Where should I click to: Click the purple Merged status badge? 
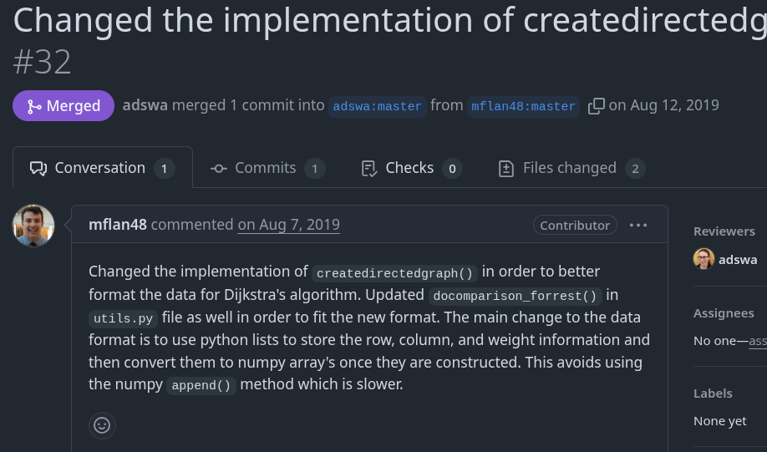(x=63, y=106)
